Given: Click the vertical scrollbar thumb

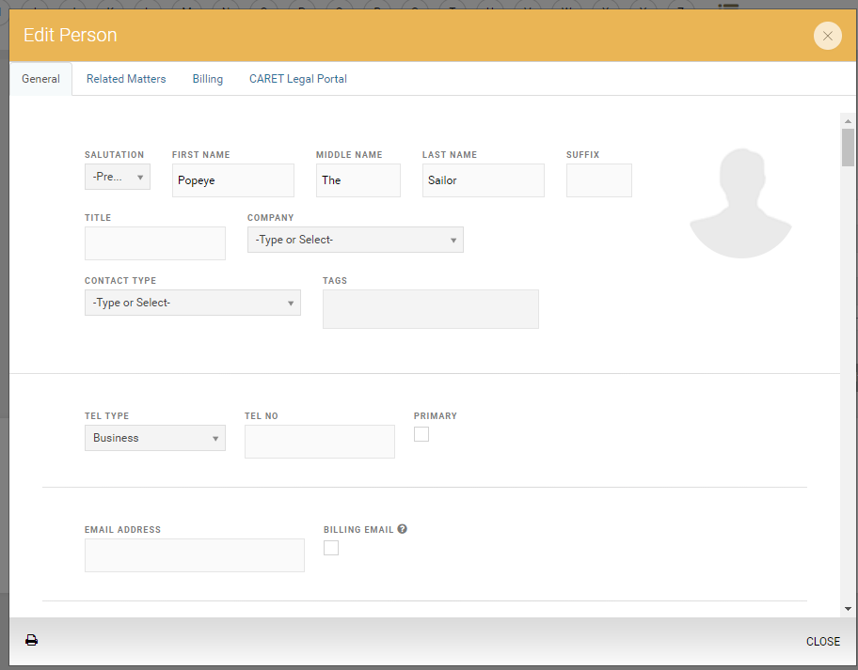Looking at the screenshot, I should (x=848, y=148).
